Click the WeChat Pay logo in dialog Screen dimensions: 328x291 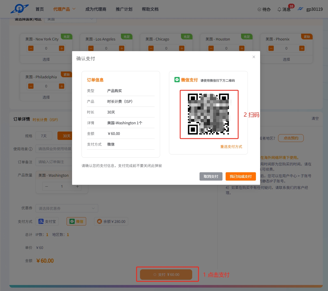click(x=177, y=80)
